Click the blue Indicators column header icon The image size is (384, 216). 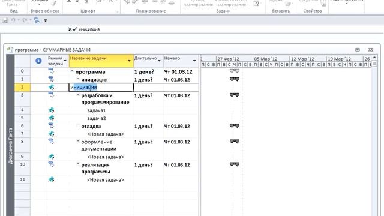[38, 61]
